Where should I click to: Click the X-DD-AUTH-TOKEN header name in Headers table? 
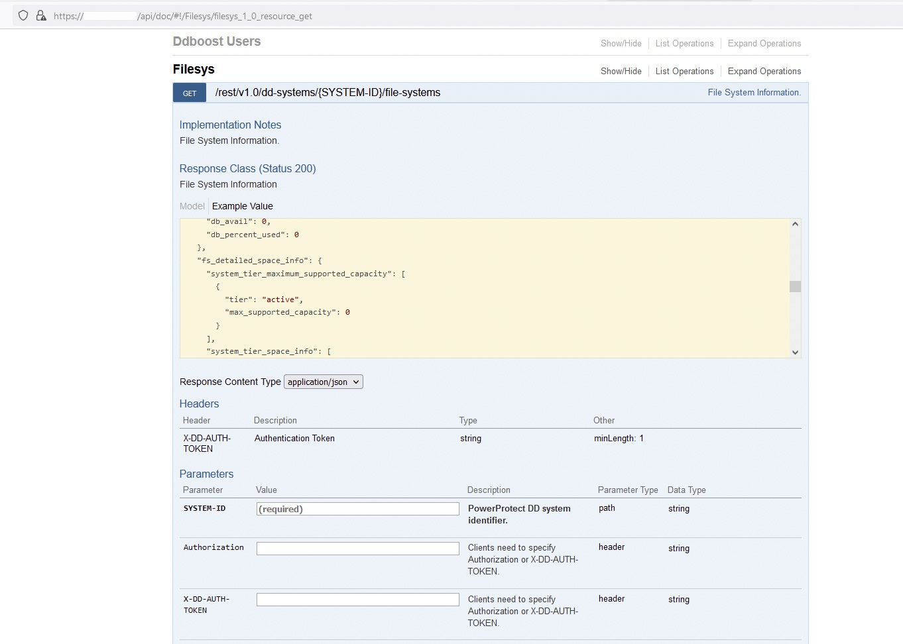(207, 443)
